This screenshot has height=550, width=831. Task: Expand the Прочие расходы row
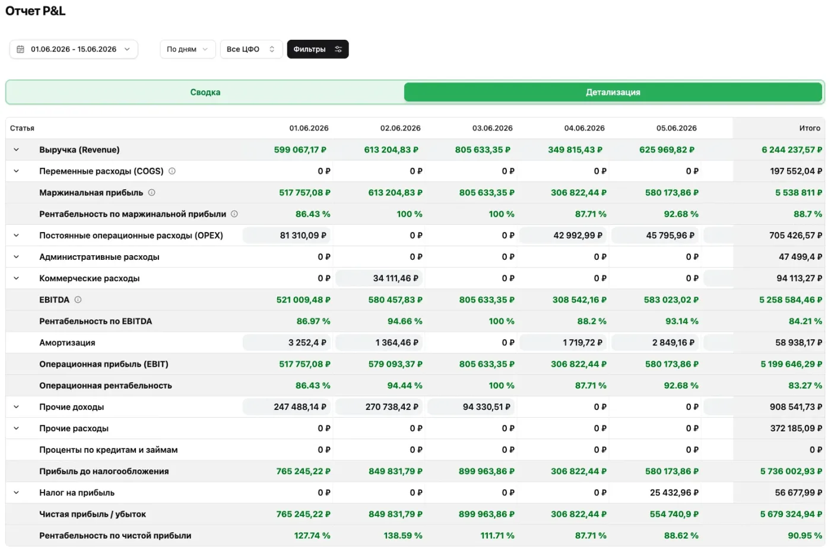[16, 428]
